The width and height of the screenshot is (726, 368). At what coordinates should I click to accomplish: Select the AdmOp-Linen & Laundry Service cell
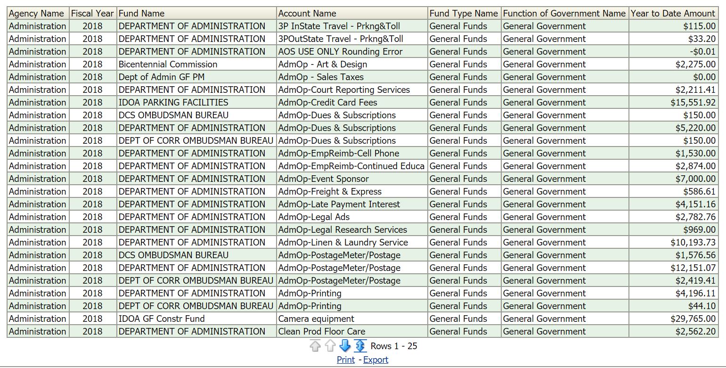[352, 242]
